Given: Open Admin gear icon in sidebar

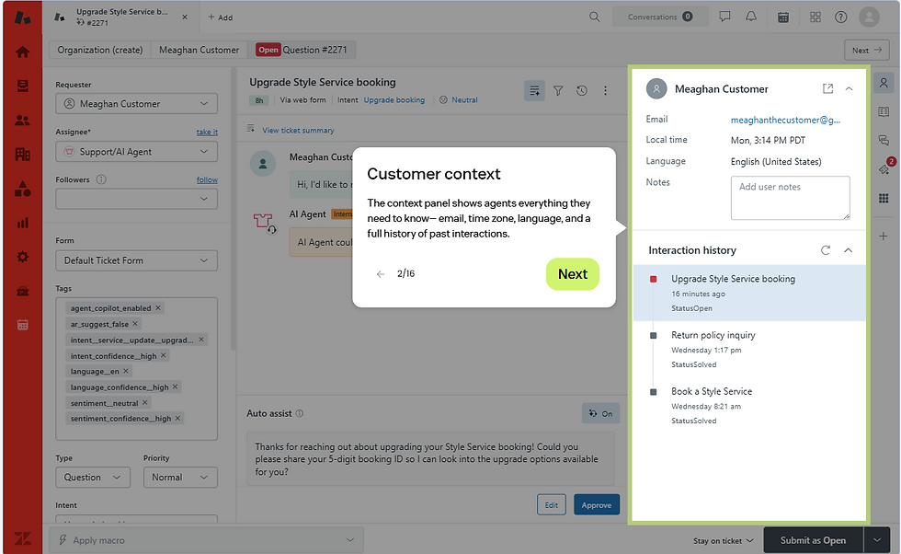Looking at the screenshot, I should (22, 257).
